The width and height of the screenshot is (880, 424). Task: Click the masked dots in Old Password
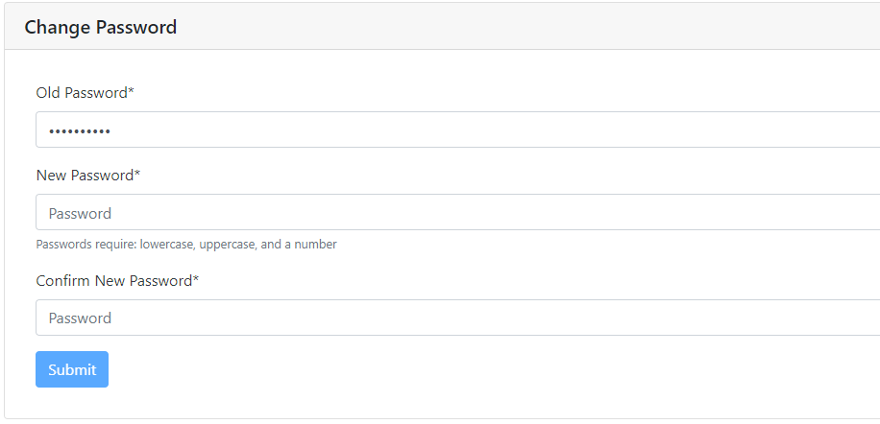[80, 130]
